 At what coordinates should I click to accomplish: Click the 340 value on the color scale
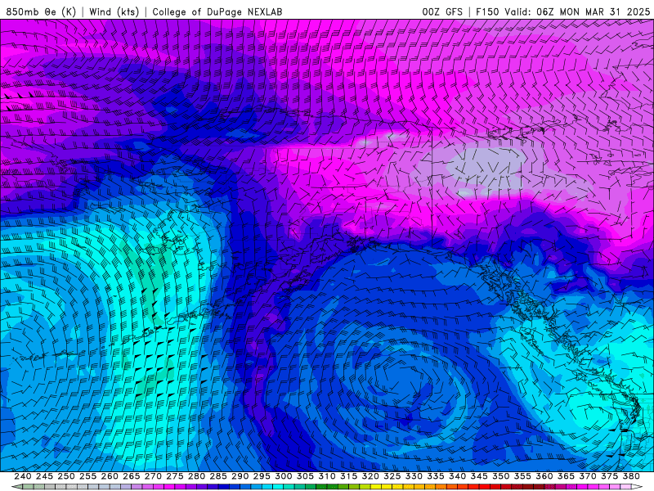point(457,476)
